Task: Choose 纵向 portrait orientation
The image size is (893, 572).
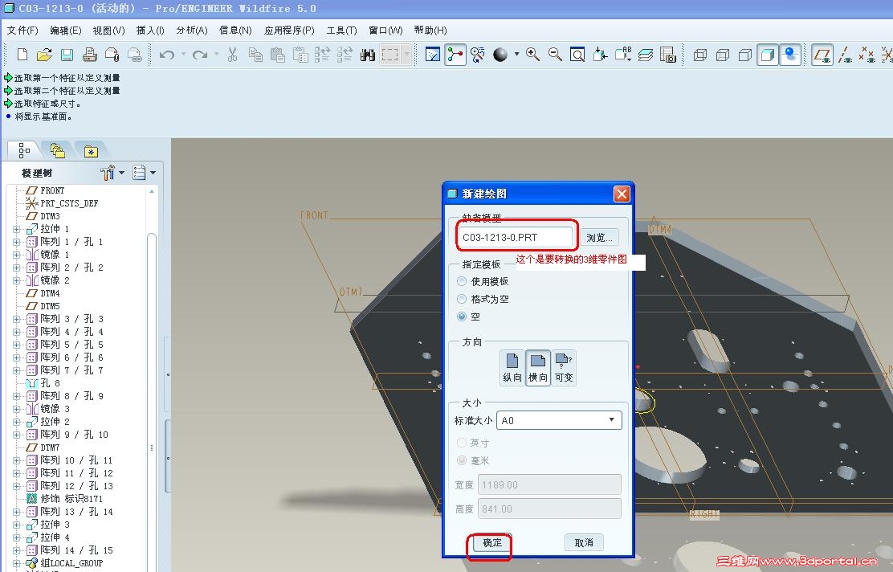Action: tap(512, 368)
